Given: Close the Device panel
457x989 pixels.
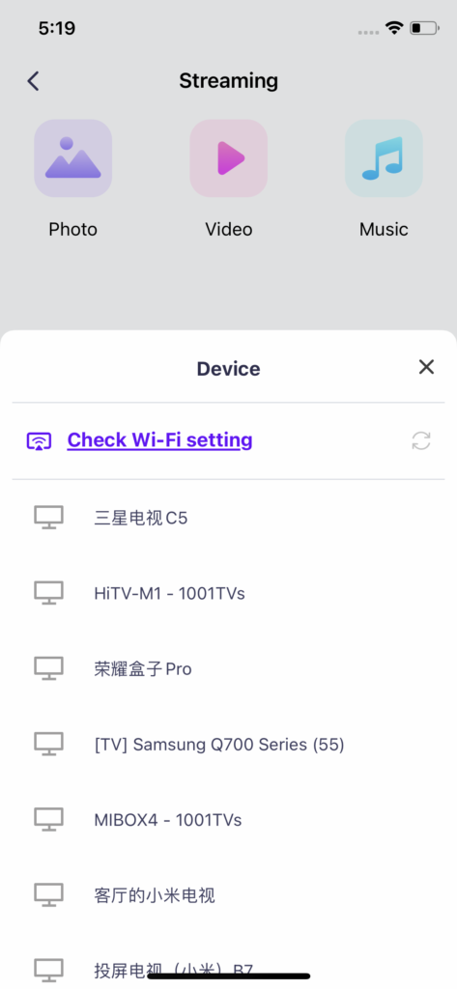Looking at the screenshot, I should point(427,367).
